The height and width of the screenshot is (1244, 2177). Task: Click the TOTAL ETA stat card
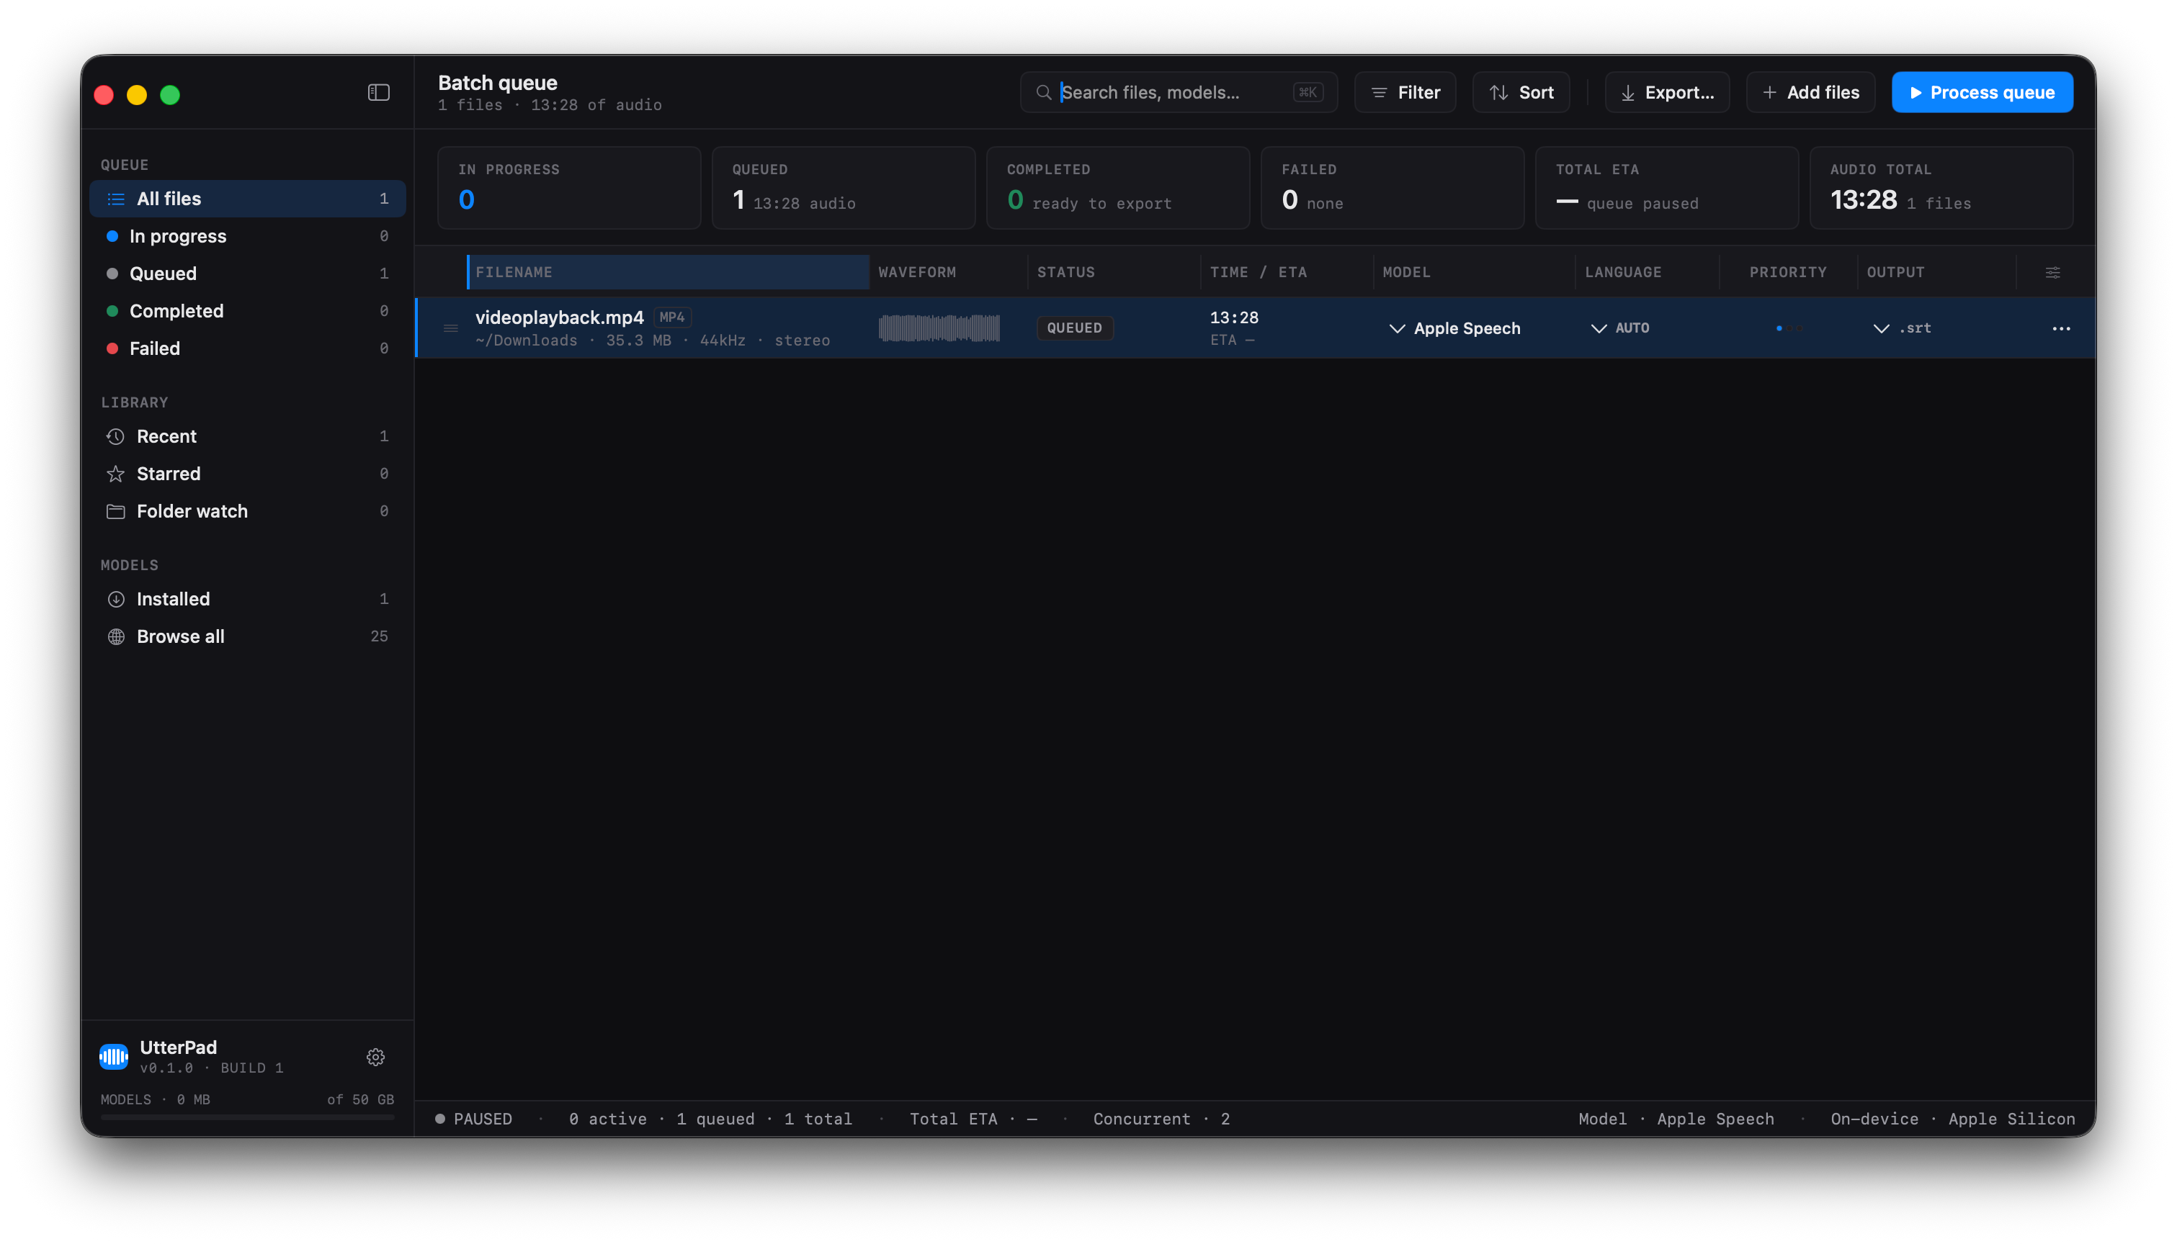1666,188
